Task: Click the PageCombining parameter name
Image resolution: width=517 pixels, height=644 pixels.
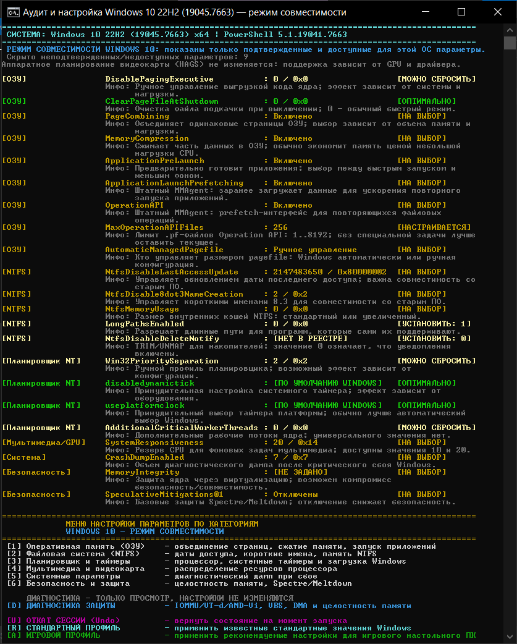Action: tap(137, 116)
